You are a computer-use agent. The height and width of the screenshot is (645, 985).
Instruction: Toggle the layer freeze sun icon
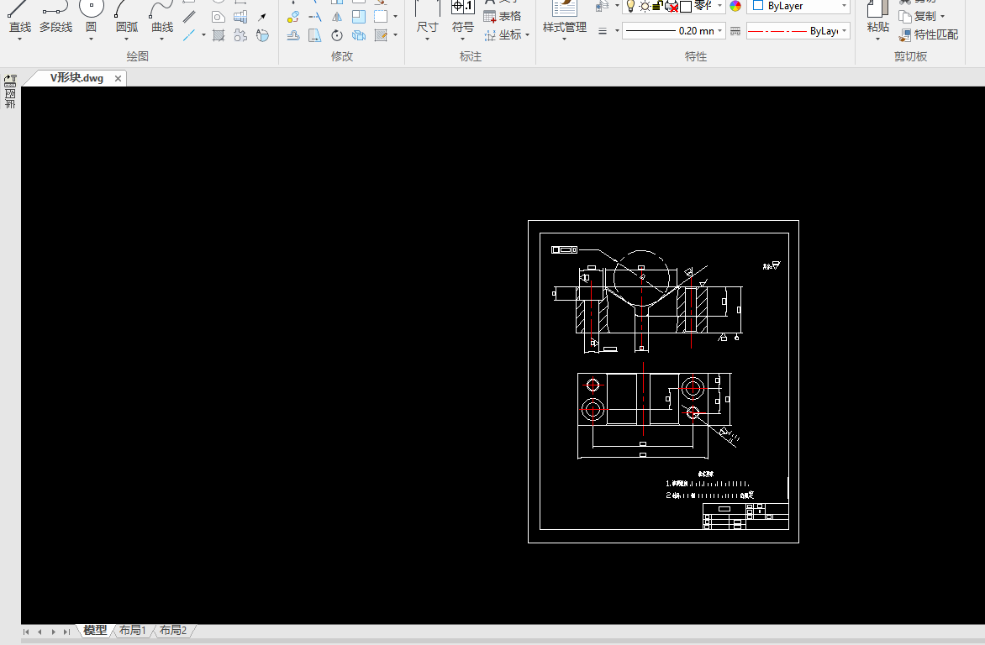pos(645,6)
